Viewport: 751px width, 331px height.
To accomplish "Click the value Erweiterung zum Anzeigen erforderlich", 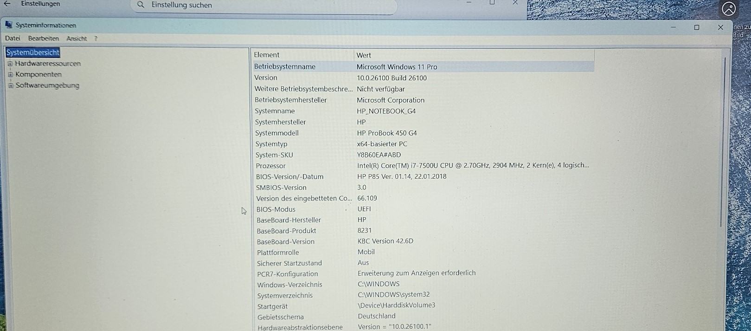I will (x=417, y=273).
